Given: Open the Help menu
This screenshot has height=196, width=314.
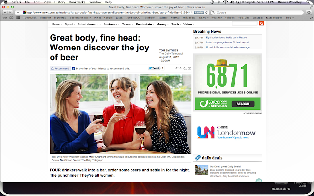Looking at the screenshot, I should 108,2.
